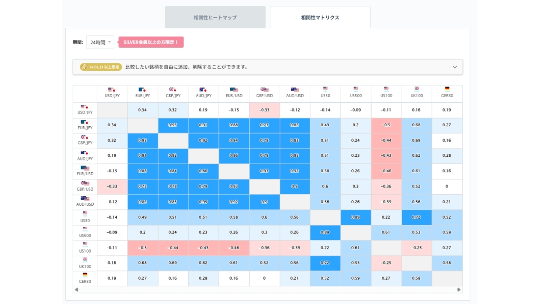Select the 0.95 cell in AUD/JPY row
Screen dimensions: 540x304
point(295,156)
